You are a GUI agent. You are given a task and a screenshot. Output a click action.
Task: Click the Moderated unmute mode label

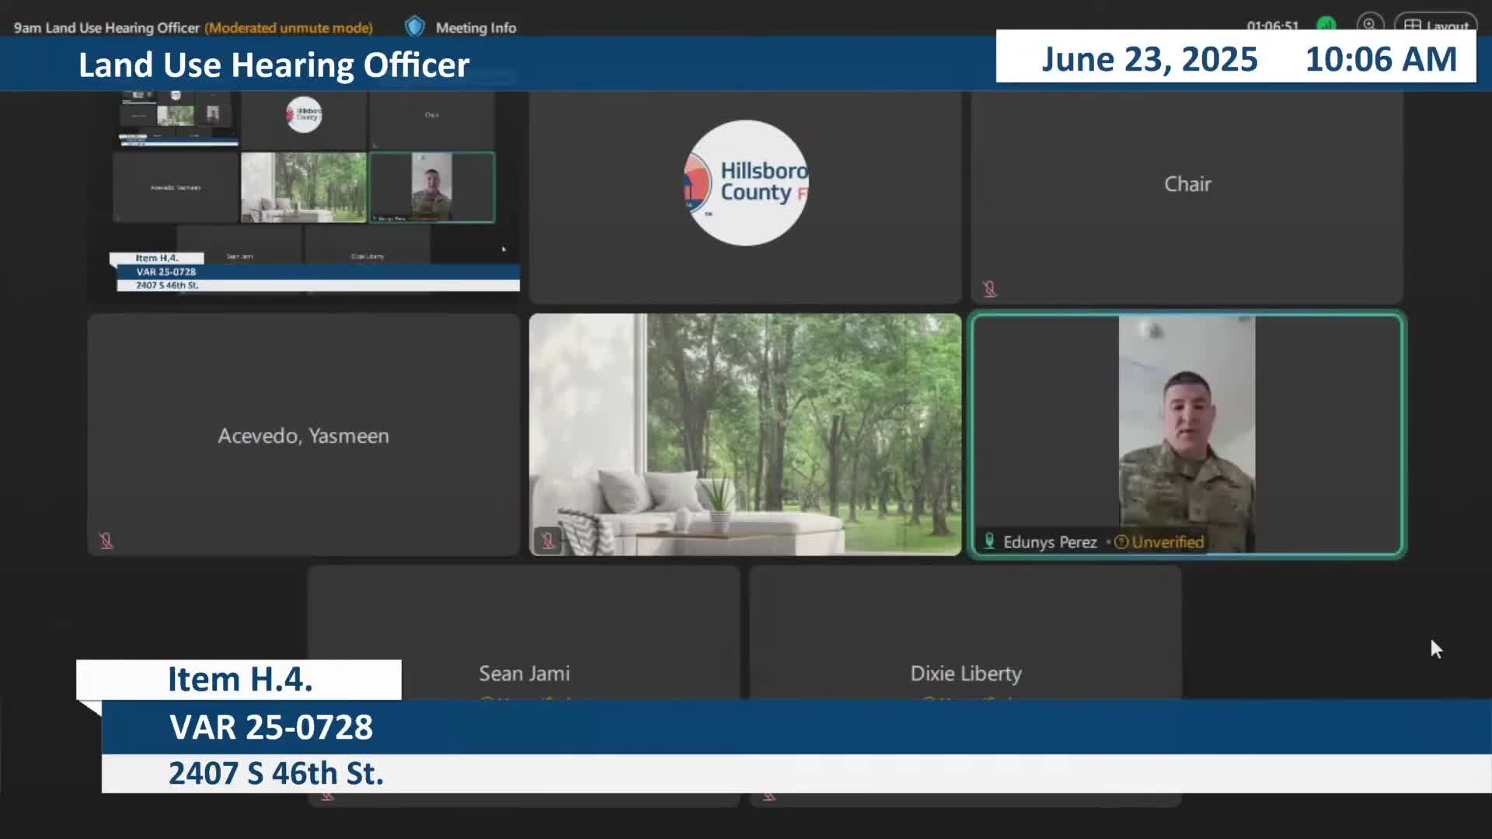288,28
